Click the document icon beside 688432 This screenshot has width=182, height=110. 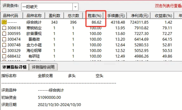(x=4, y=56)
